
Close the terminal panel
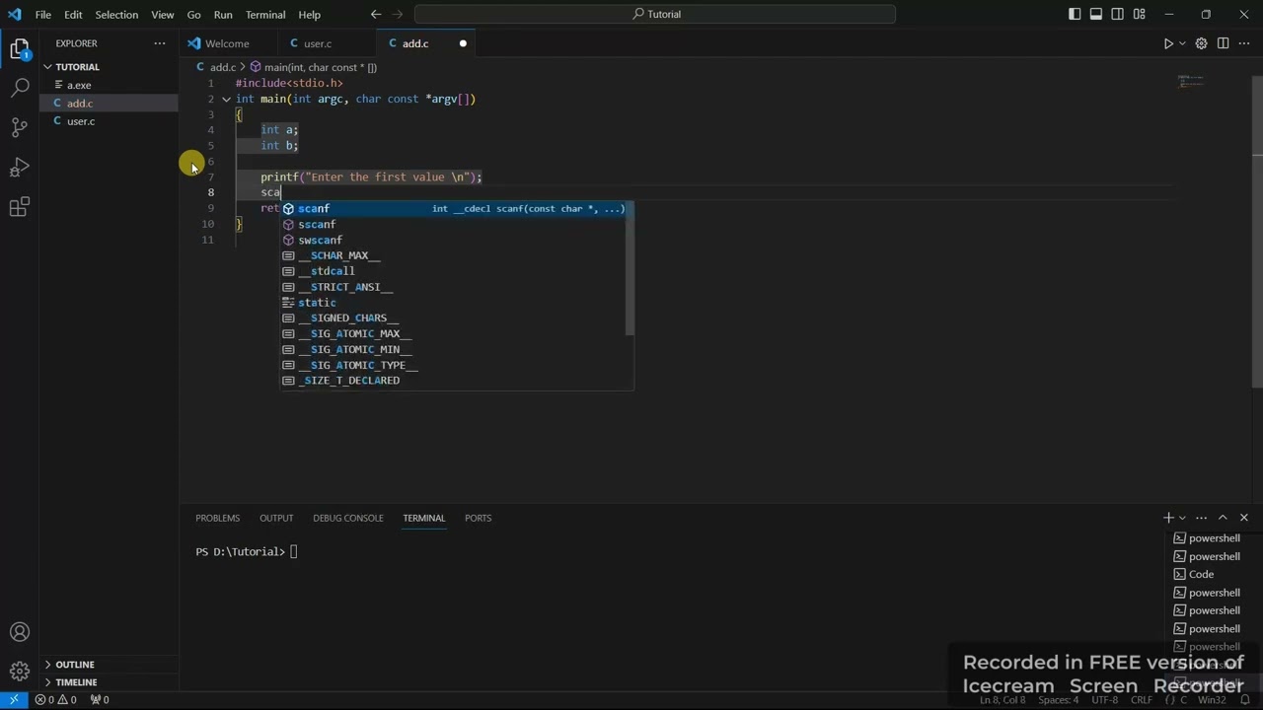pos(1244,518)
